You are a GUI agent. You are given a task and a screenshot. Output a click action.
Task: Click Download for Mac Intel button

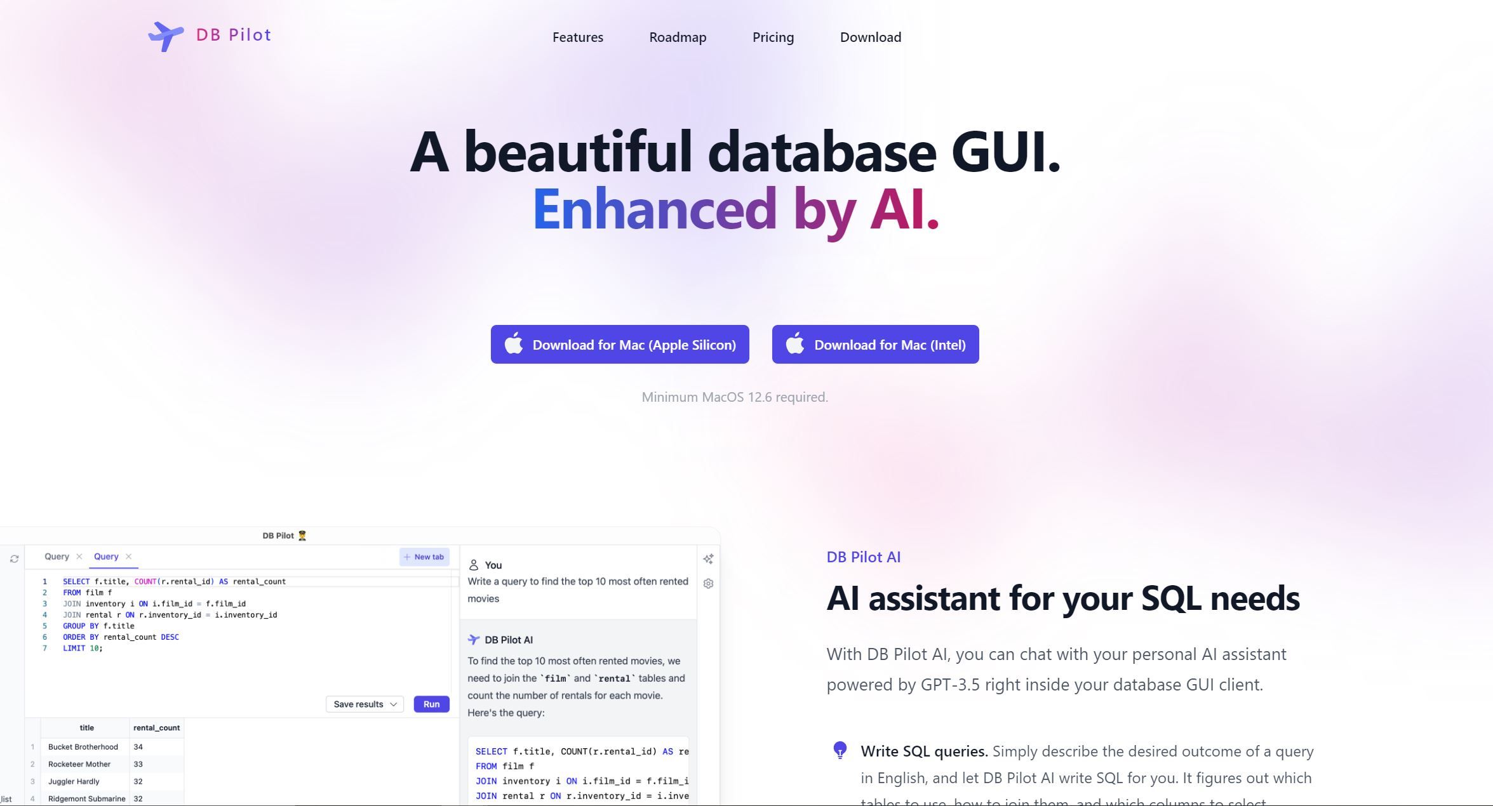[x=874, y=343]
